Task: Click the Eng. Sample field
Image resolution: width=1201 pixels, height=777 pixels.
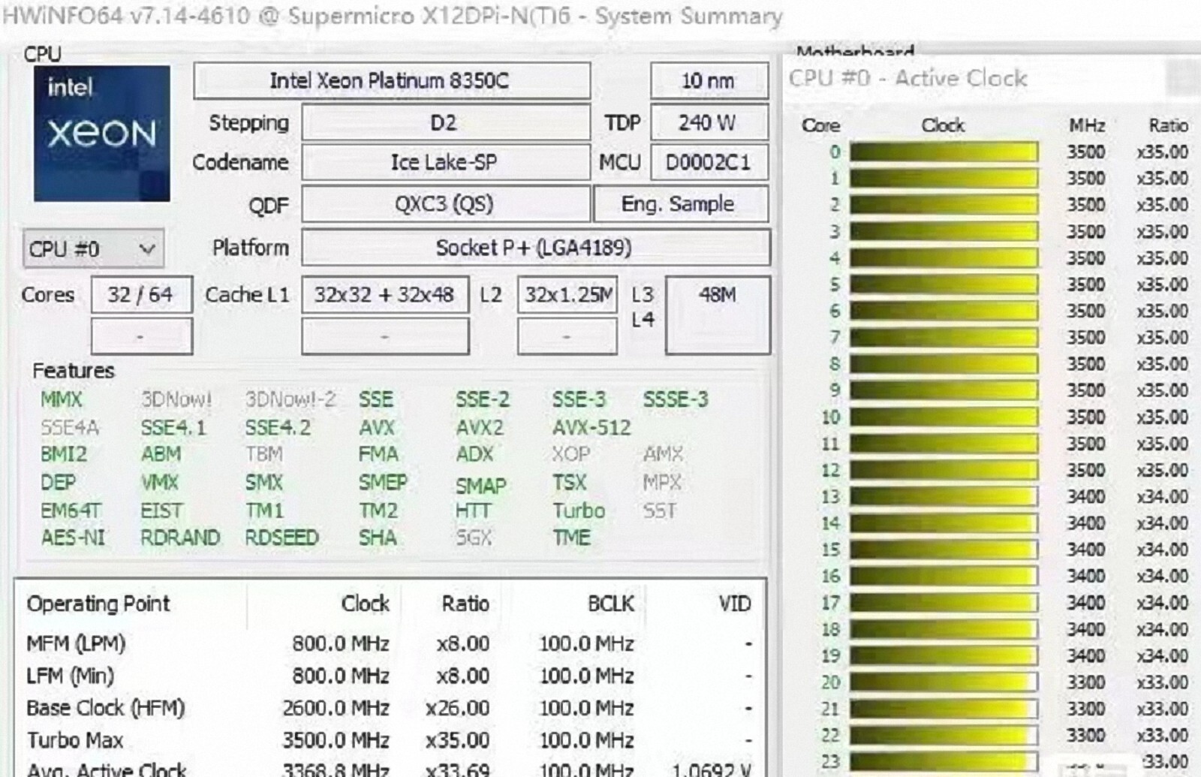Action: [681, 204]
